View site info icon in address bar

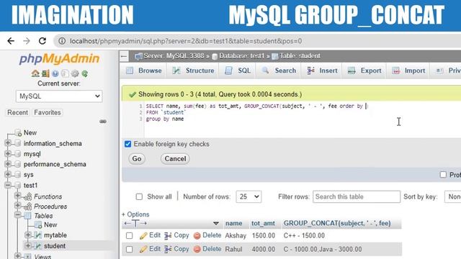click(x=62, y=41)
